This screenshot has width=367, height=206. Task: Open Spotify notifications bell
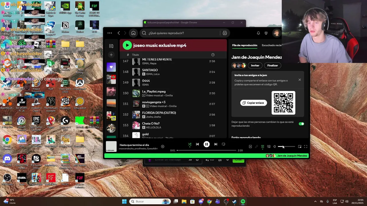point(258,33)
